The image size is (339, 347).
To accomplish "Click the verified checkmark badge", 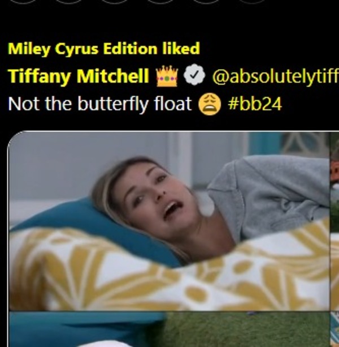I will 194,74.
